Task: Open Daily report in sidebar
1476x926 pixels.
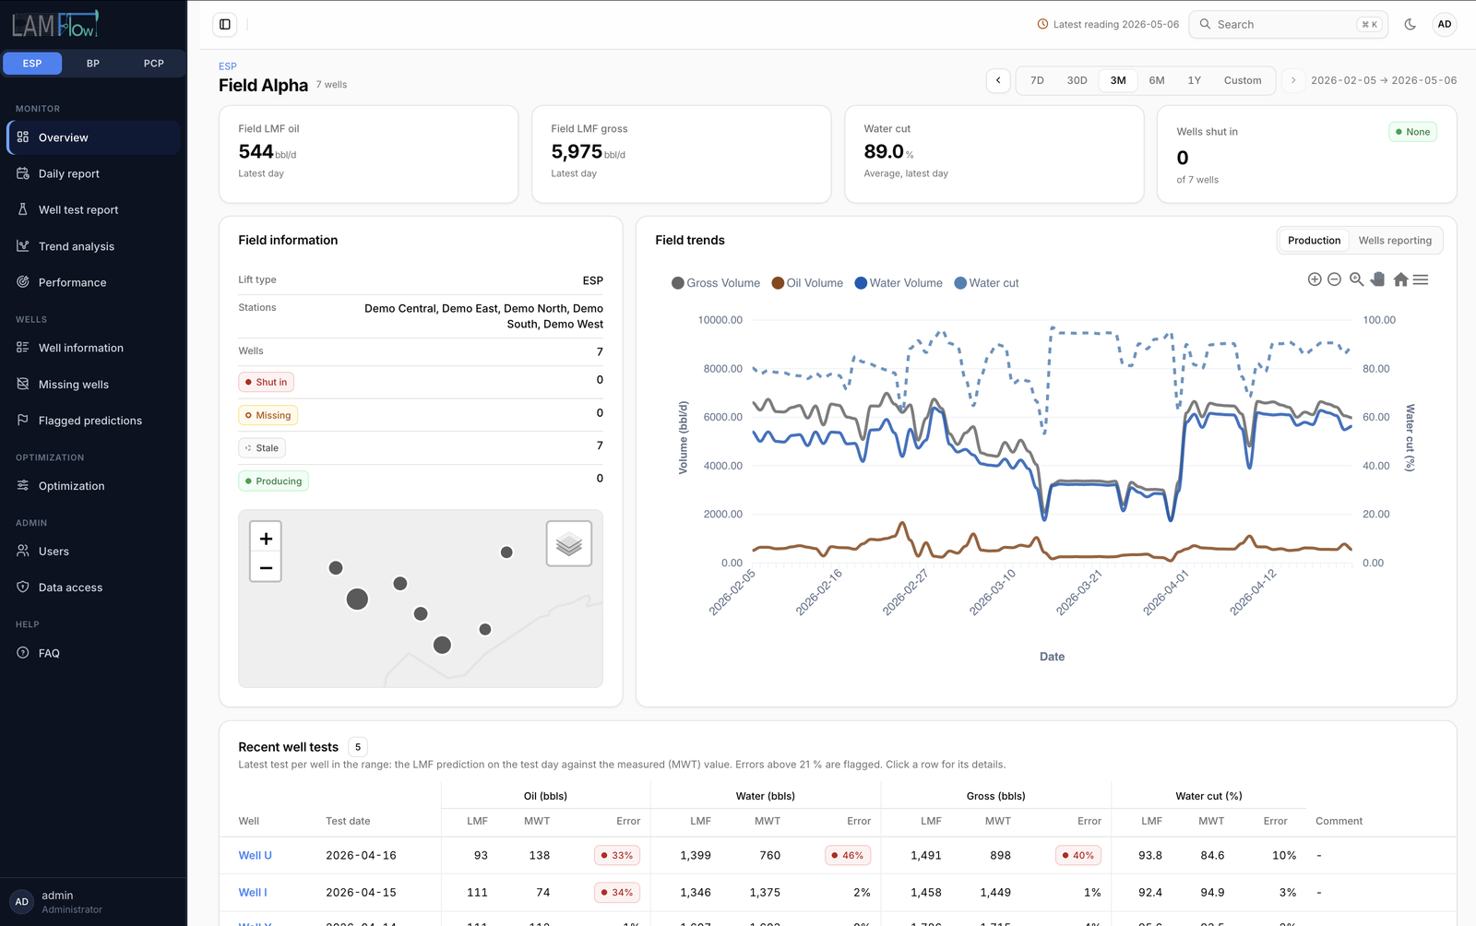Action: 93,173
